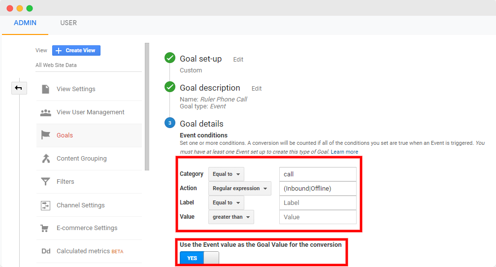Click the Goal details heading
The width and height of the screenshot is (496, 267).
[201, 124]
